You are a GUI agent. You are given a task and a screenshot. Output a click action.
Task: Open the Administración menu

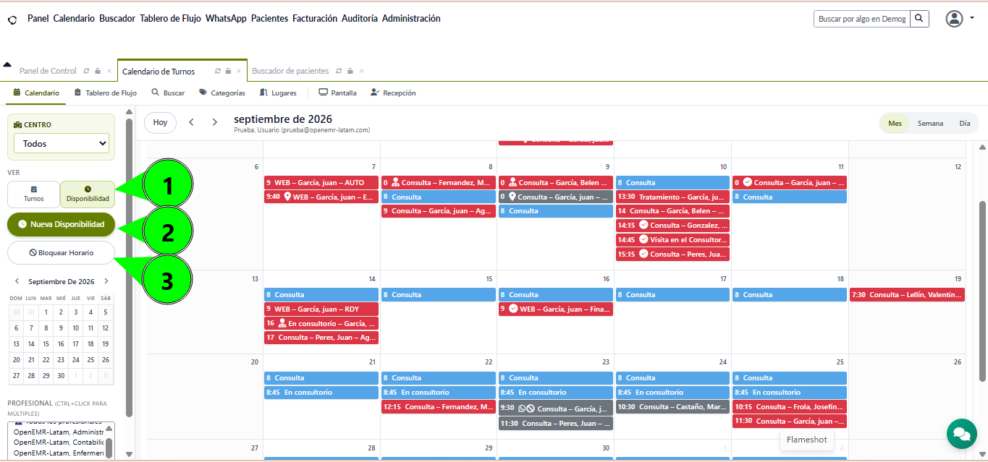click(411, 19)
